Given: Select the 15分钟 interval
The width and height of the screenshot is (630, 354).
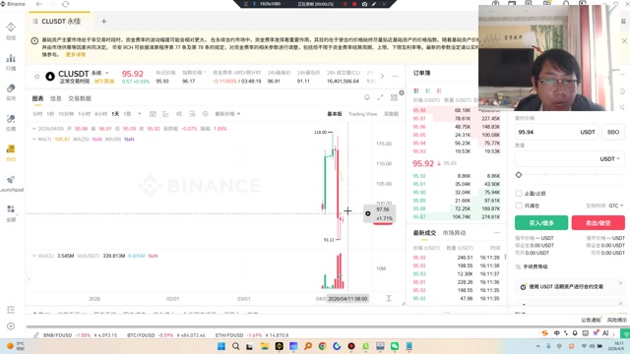Looking at the screenshot, I should (66, 114).
